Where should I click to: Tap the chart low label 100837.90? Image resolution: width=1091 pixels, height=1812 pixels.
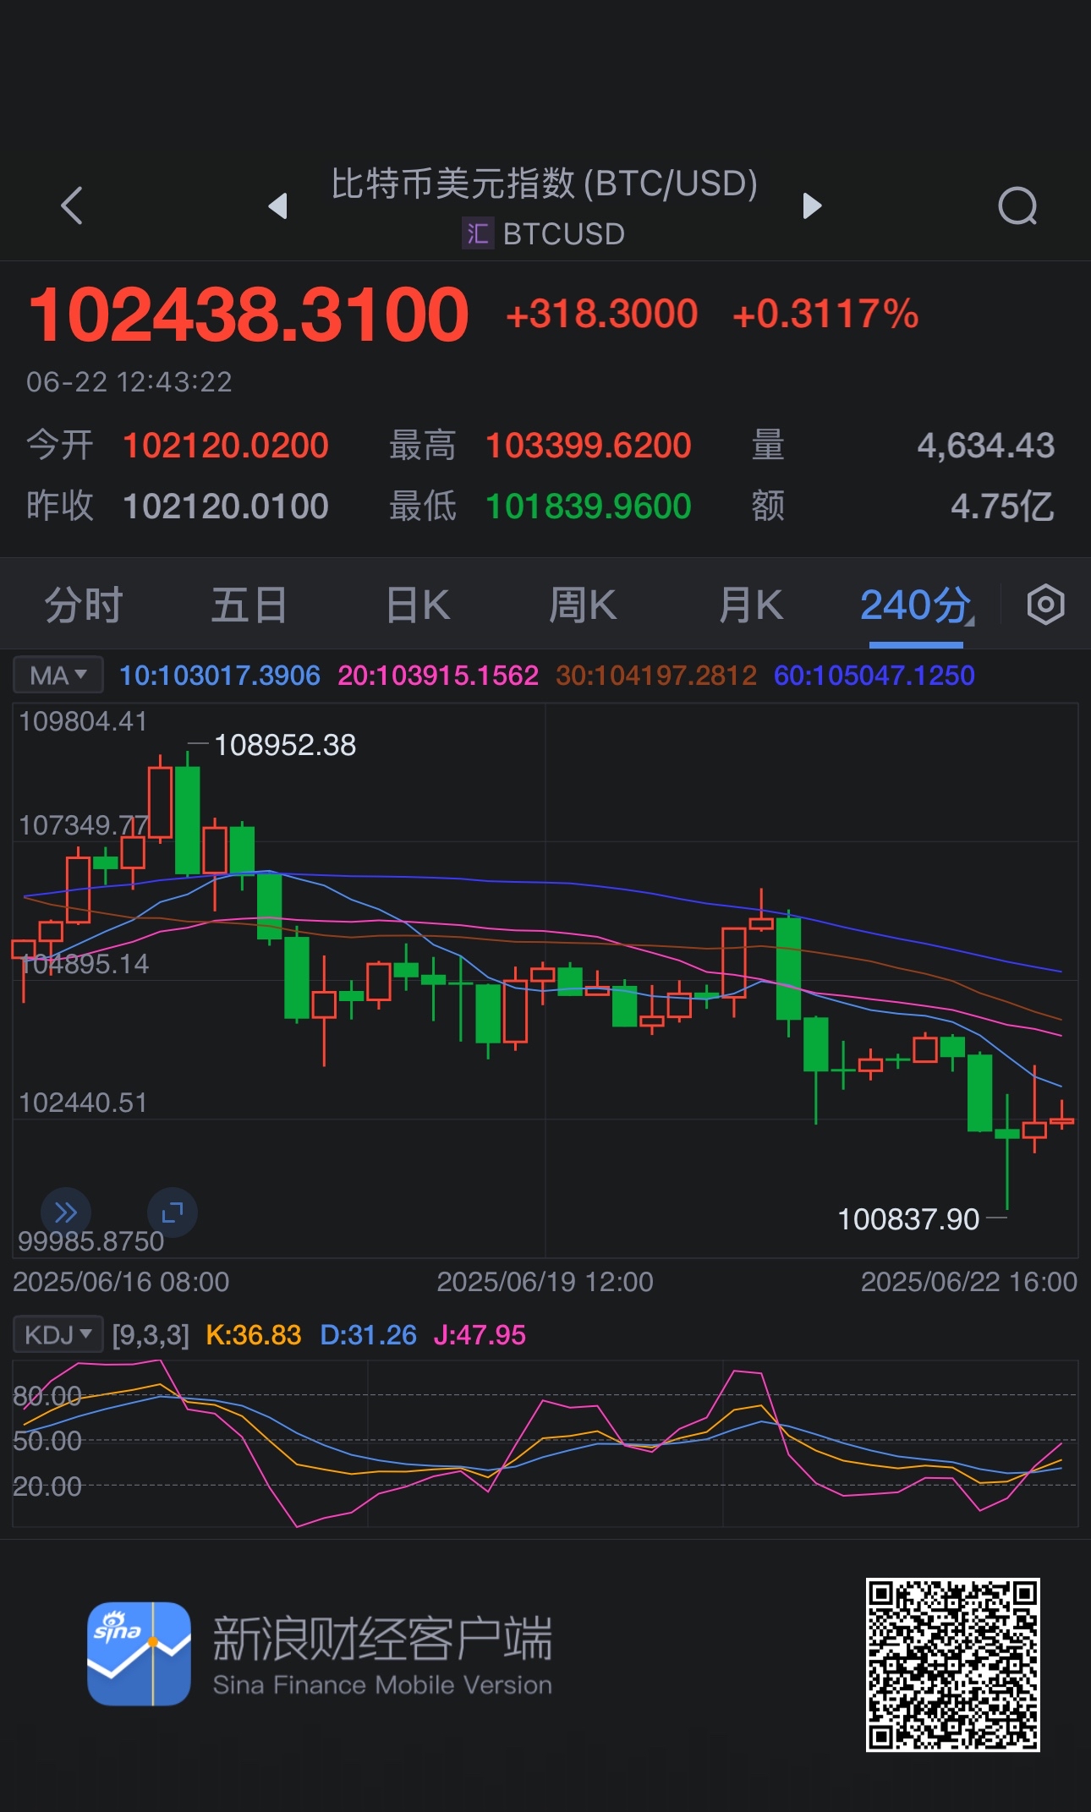(908, 1219)
